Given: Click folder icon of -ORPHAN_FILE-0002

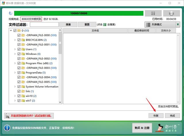Looking at the screenshot, I should (x=23, y=59).
